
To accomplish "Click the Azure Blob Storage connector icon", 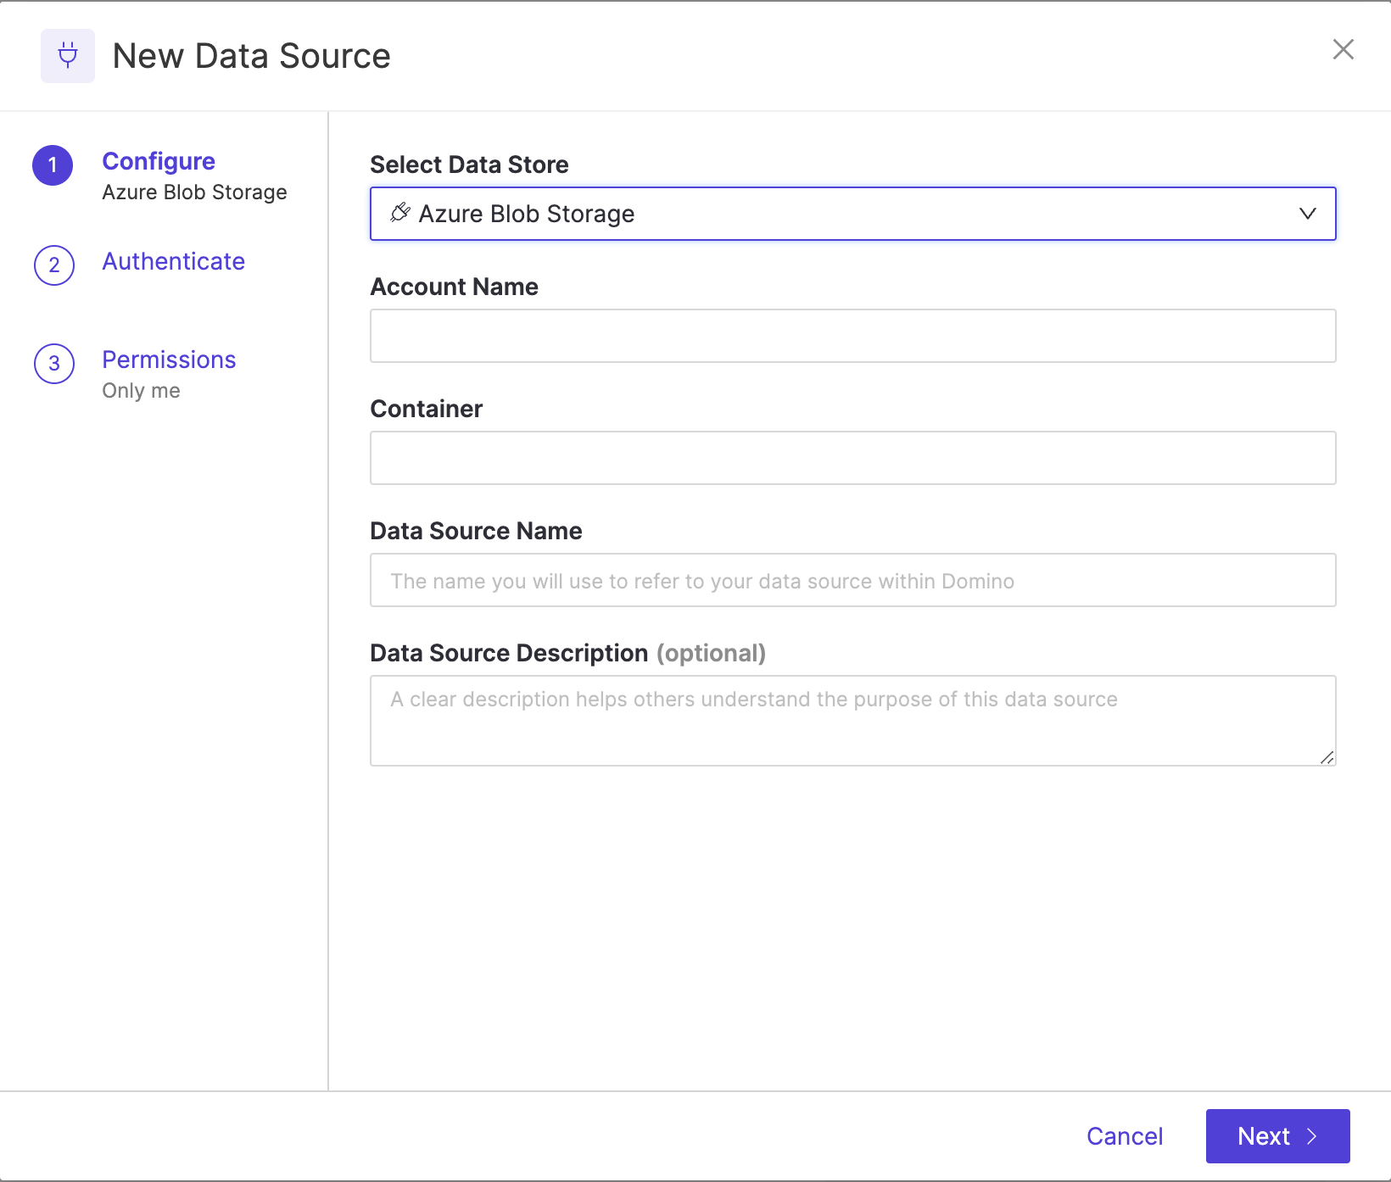I will 400,213.
